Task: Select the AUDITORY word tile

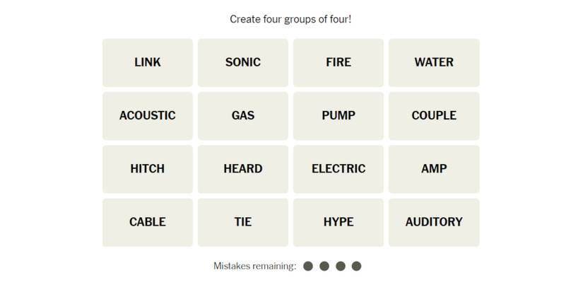Action: [x=433, y=222]
